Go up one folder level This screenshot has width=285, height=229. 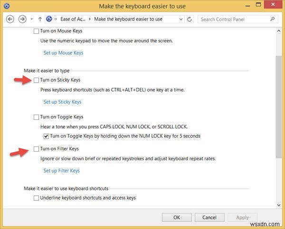click(x=40, y=19)
